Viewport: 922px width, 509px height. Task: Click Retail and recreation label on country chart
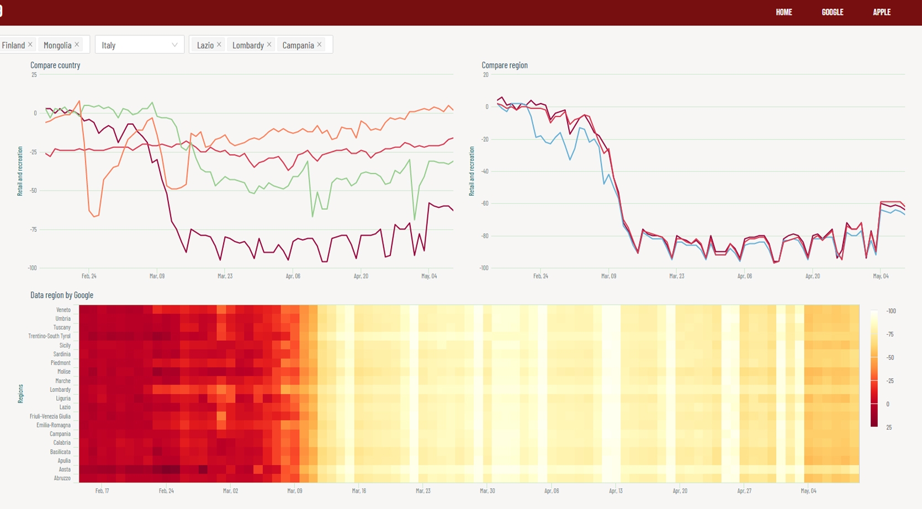[20, 171]
